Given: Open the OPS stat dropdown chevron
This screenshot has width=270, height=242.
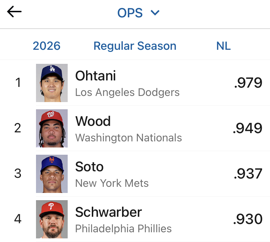Looking at the screenshot, I should pyautogui.click(x=155, y=13).
